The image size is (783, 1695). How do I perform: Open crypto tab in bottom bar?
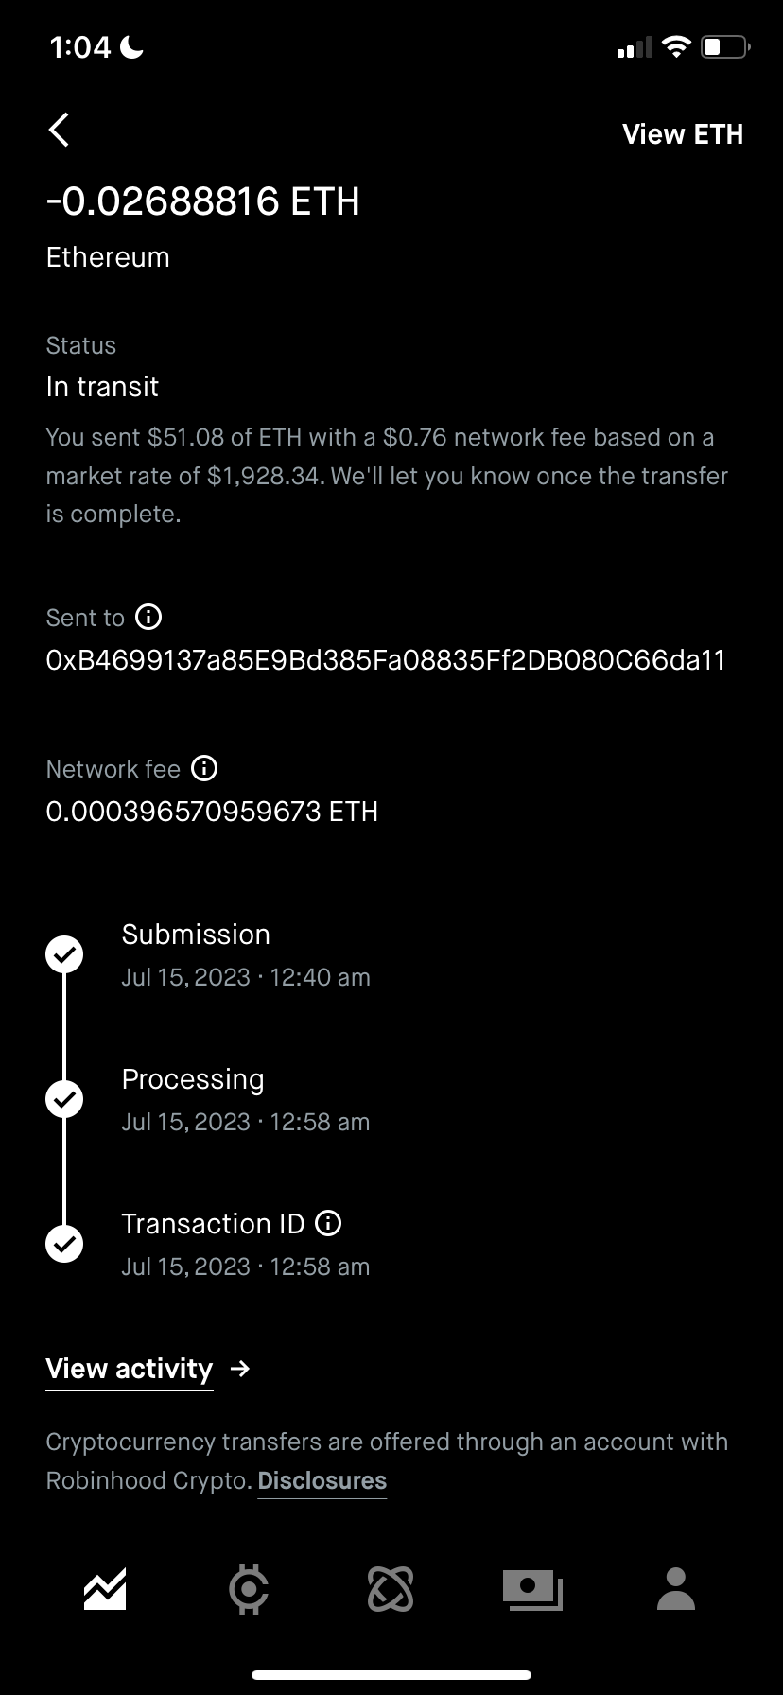click(249, 1589)
